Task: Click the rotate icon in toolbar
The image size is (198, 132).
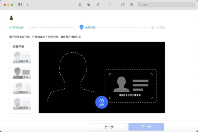Action: 123,5
